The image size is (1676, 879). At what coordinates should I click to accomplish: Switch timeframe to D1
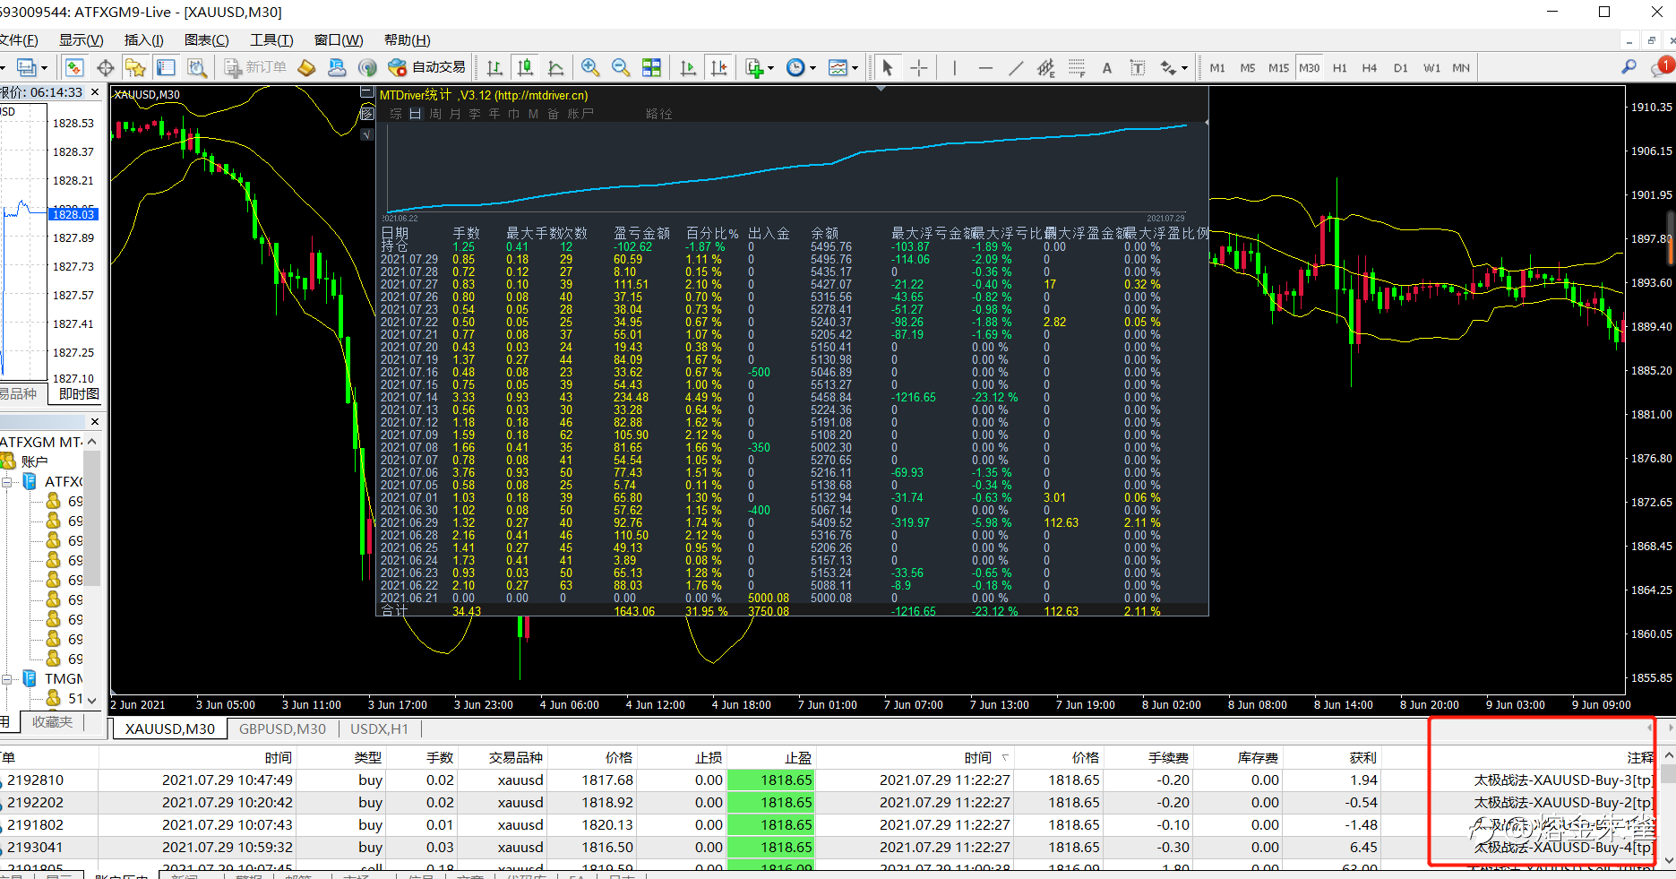point(1401,68)
